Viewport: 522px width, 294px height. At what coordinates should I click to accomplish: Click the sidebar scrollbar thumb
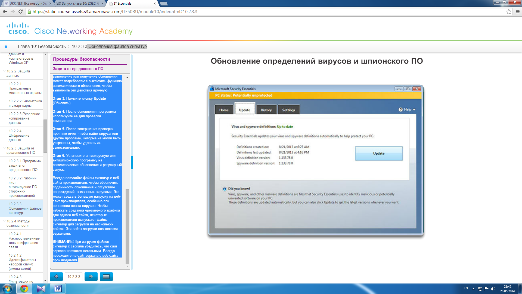pos(45,136)
